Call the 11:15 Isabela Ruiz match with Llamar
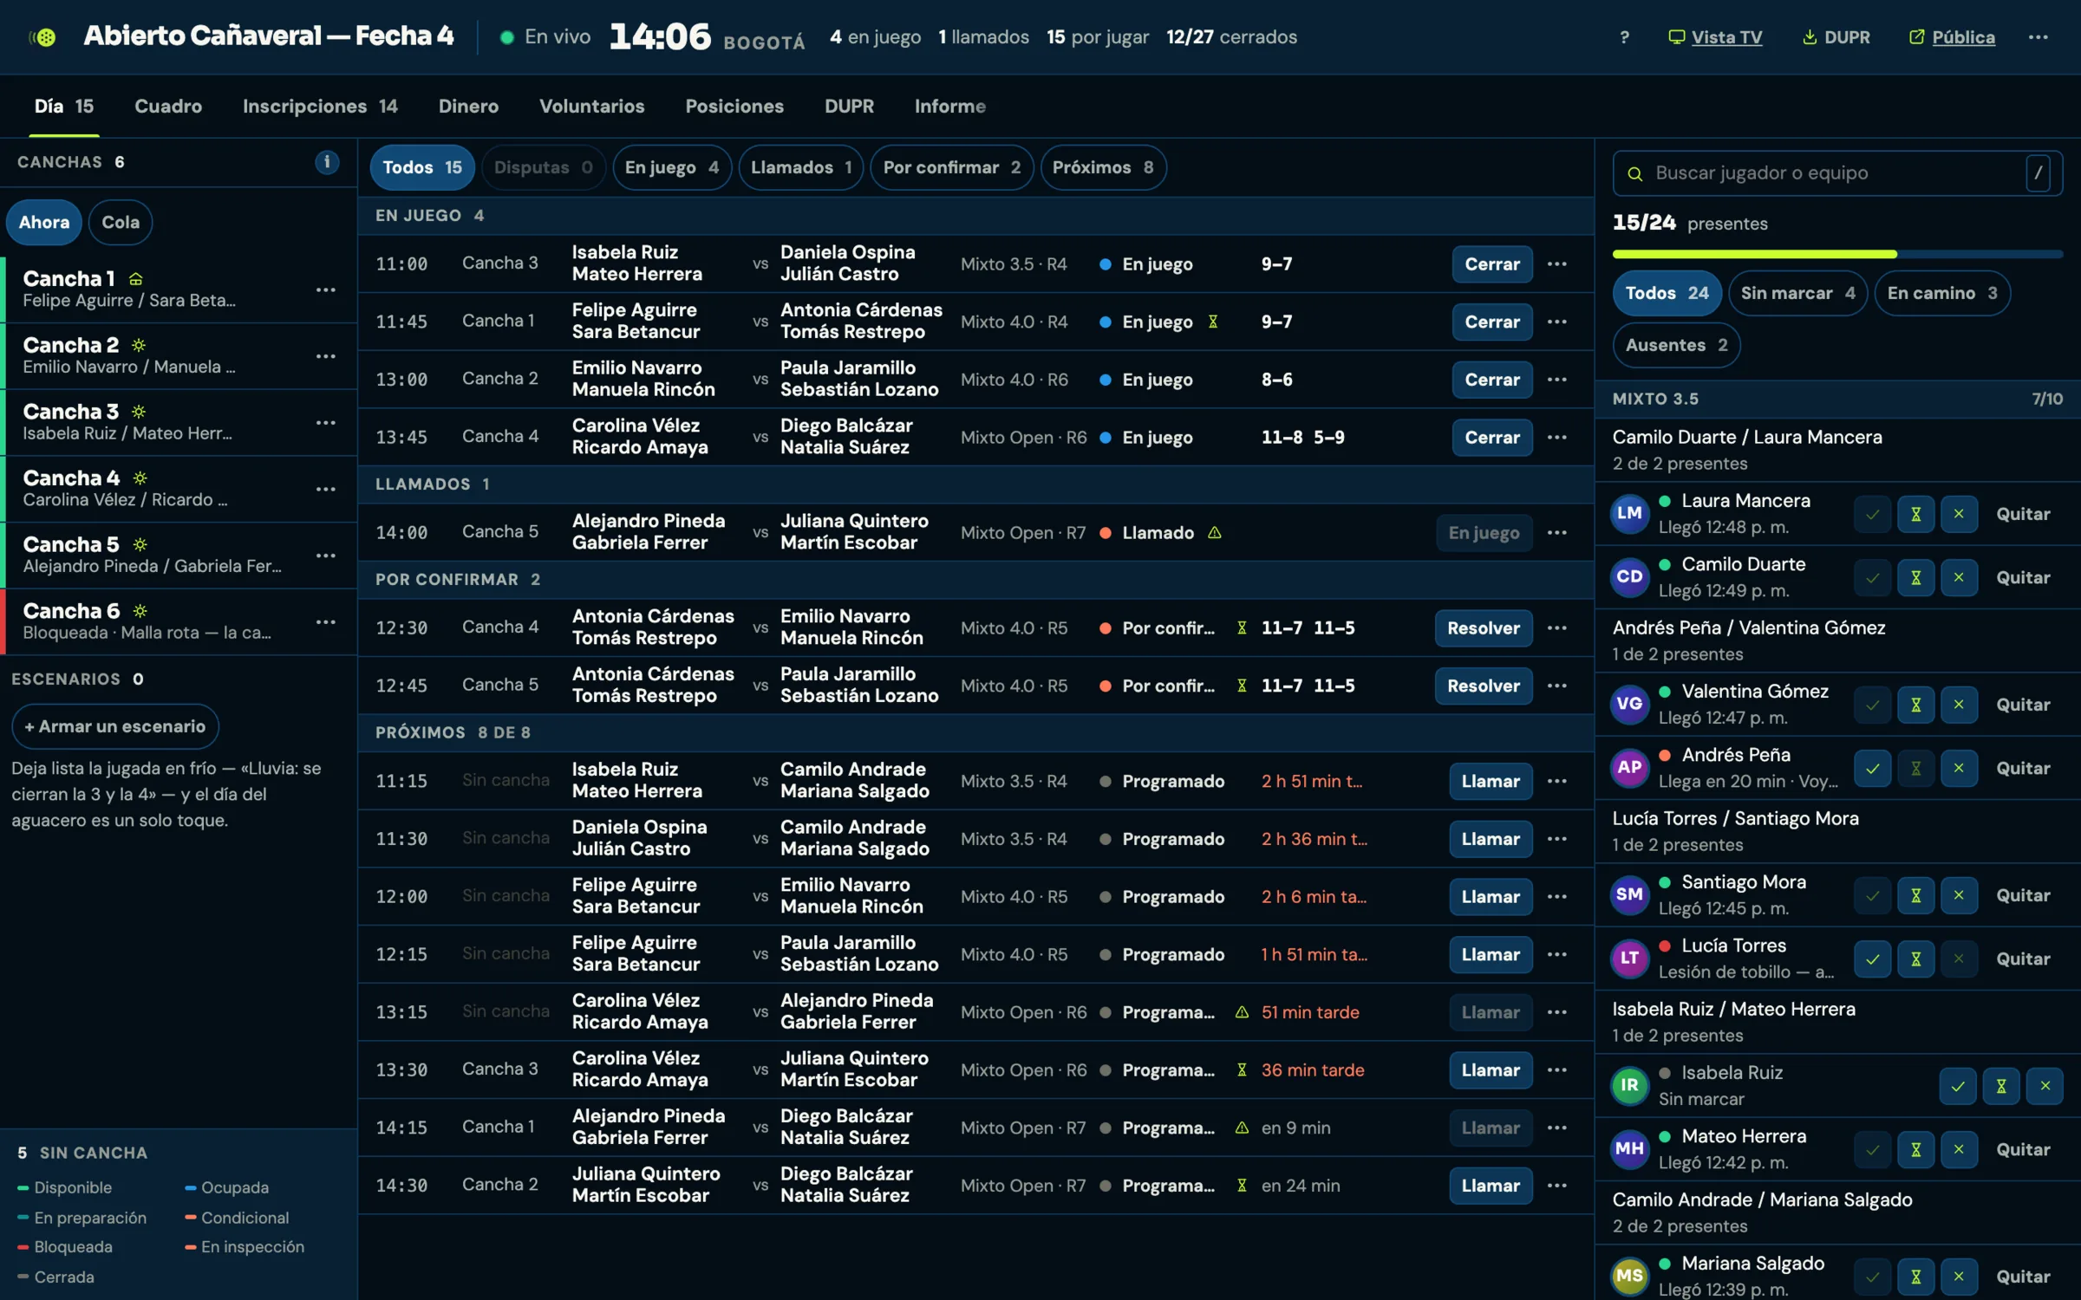Viewport: 2081px width, 1300px height. point(1490,781)
